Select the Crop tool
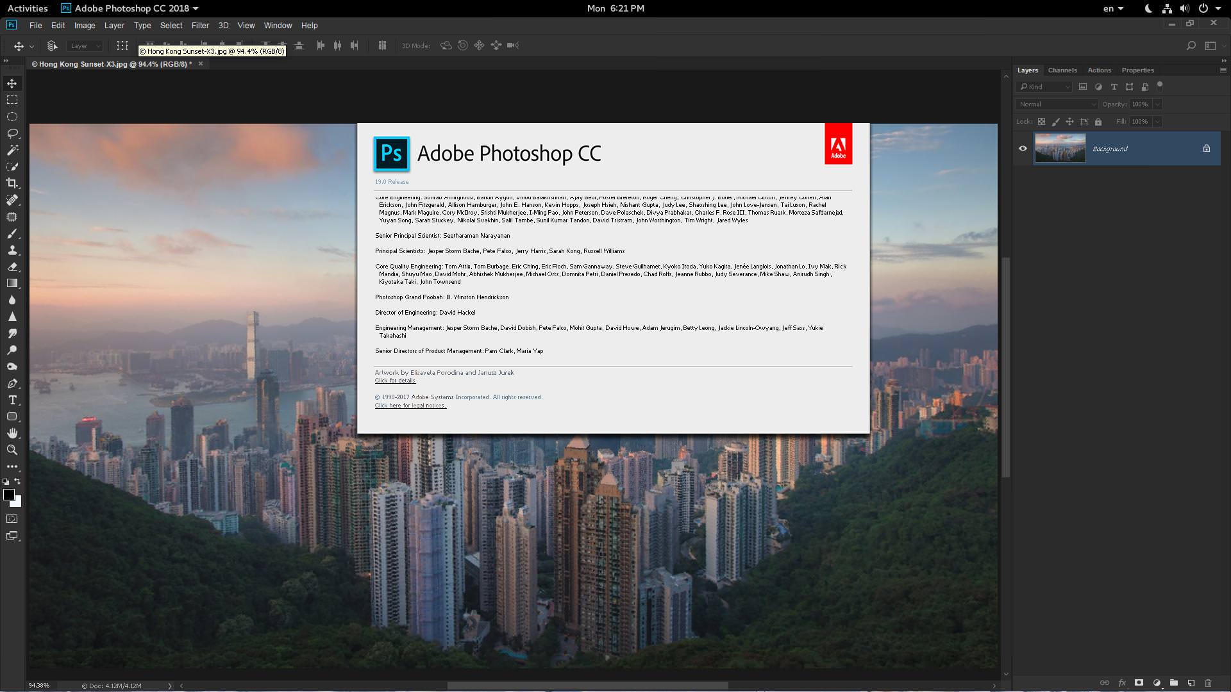This screenshot has height=692, width=1231. tap(12, 183)
